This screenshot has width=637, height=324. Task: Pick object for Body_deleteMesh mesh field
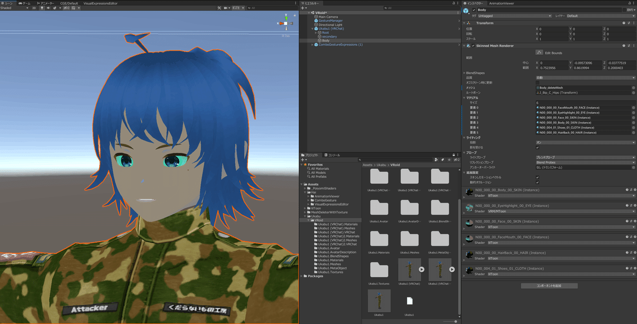pos(633,88)
